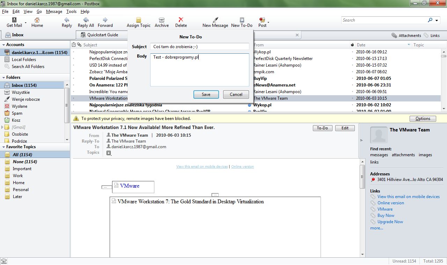This screenshot has width=447, height=265.
Task: Click the Forward toolbar icon
Action: pyautogui.click(x=105, y=20)
